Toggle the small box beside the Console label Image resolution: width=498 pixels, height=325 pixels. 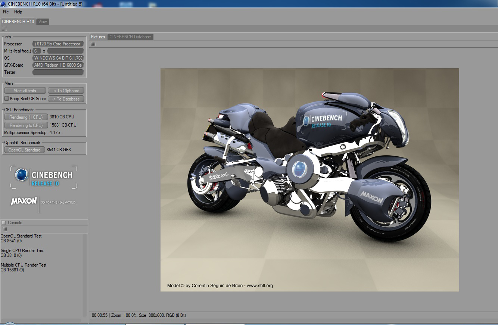[x=4, y=223]
